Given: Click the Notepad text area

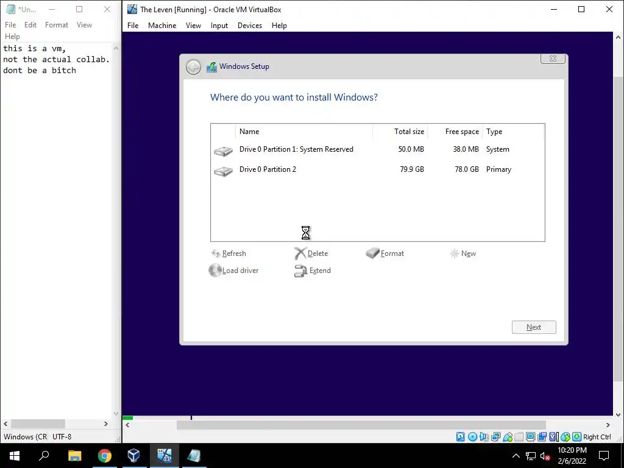Looking at the screenshot, I should click(57, 231).
